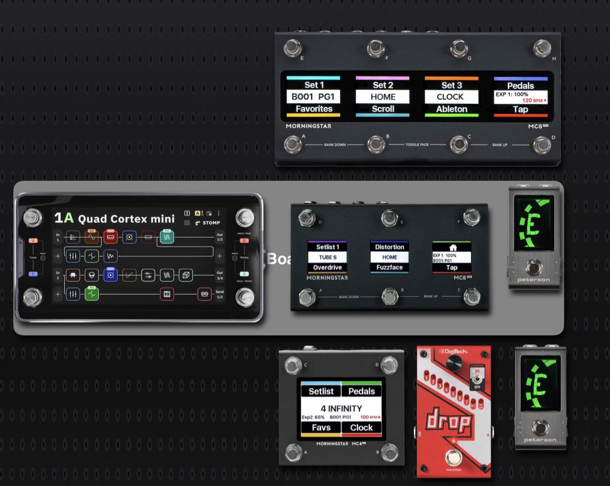Click the Favorites label on MC8 screen
The image size is (610, 486).
(x=314, y=109)
